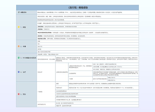Select the 5. 预防 heading
155x112 pixels.
(26, 94)
